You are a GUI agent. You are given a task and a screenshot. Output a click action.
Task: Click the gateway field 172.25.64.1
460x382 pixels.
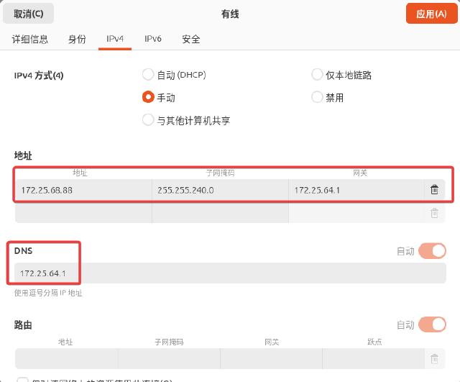(356, 190)
